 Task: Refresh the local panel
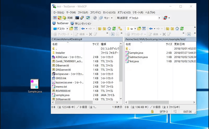pyautogui.click(x=114, y=29)
